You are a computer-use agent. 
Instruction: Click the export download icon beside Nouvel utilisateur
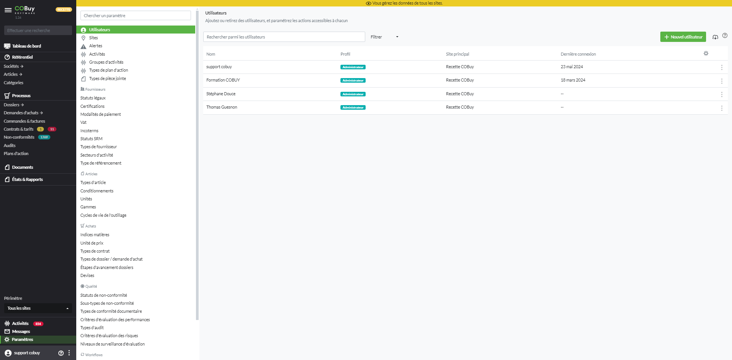(x=715, y=37)
